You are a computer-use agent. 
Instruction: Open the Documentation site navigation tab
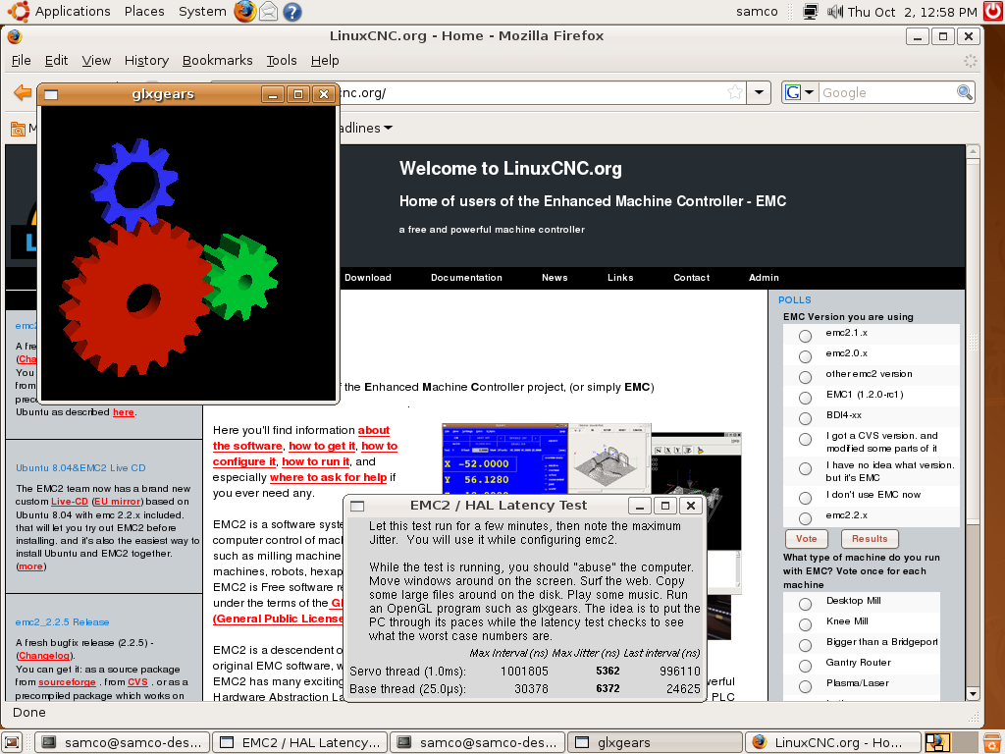pos(466,278)
